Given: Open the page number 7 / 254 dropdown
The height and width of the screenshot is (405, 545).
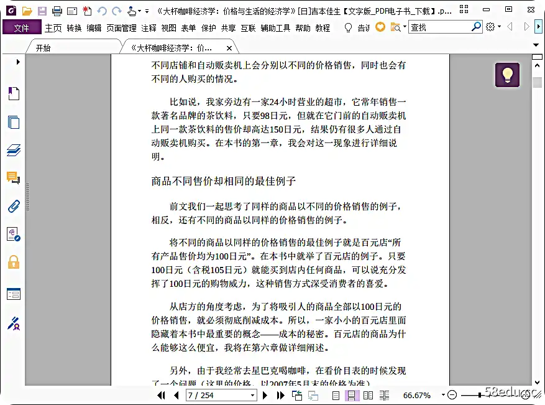Looking at the screenshot, I should click(x=253, y=396).
